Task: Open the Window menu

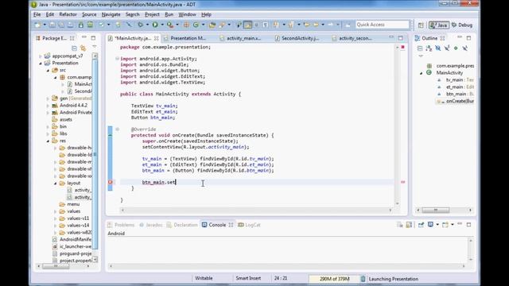Action: click(187, 14)
